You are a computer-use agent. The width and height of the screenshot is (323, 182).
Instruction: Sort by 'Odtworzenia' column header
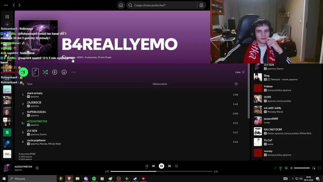160,84
